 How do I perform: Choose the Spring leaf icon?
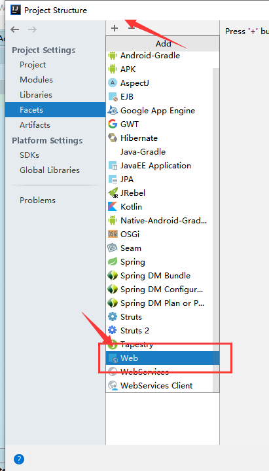[113, 261]
